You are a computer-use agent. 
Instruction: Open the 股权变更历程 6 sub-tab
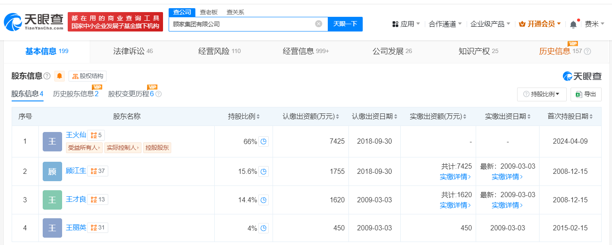[131, 94]
